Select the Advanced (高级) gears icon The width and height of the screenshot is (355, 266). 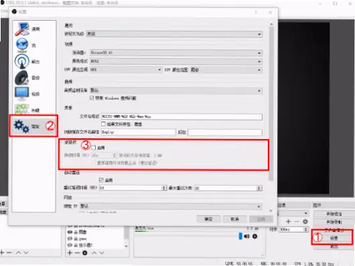click(x=21, y=126)
